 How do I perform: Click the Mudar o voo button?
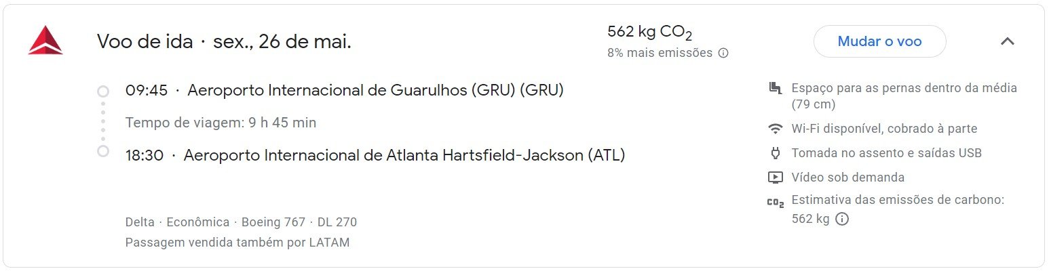[x=879, y=41]
